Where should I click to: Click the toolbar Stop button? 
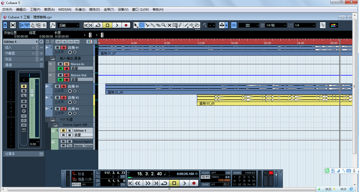107,25
